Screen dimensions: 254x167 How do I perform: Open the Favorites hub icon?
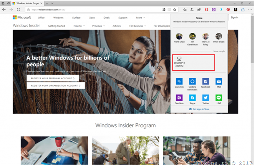pos(185,9)
